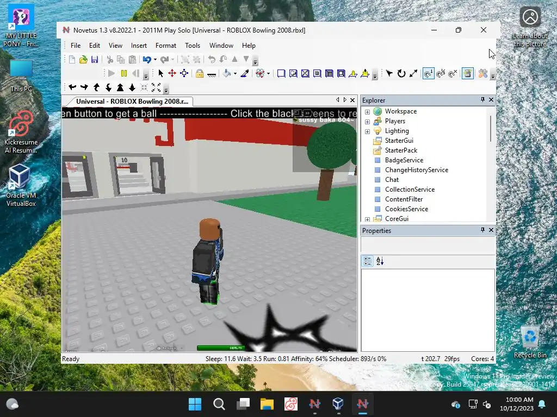Select ChangeHistoryService in Explorer
The image size is (557, 417).
(416, 170)
